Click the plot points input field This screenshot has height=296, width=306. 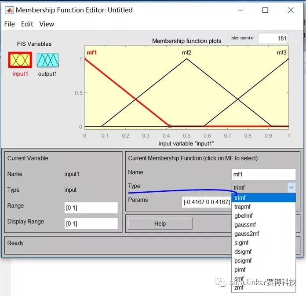click(273, 39)
